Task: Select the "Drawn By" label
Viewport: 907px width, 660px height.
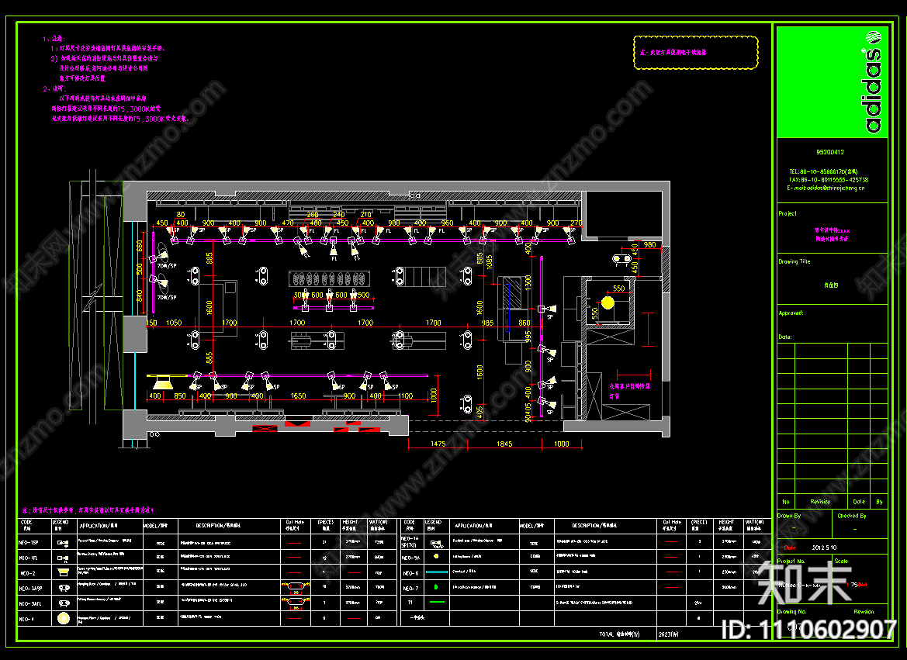Action: click(x=789, y=516)
